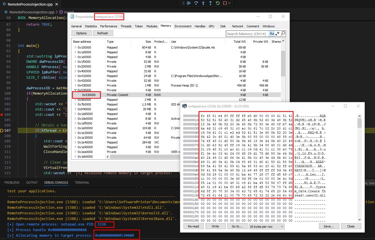The height and width of the screenshot is (240, 375).
Task: Click the hex viewer vertical scrollbar
Action: point(359,167)
